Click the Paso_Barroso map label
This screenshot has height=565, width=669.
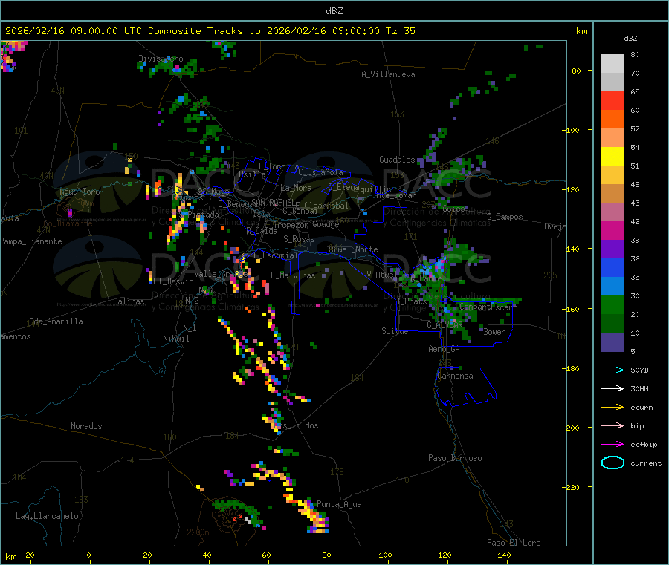click(x=455, y=458)
